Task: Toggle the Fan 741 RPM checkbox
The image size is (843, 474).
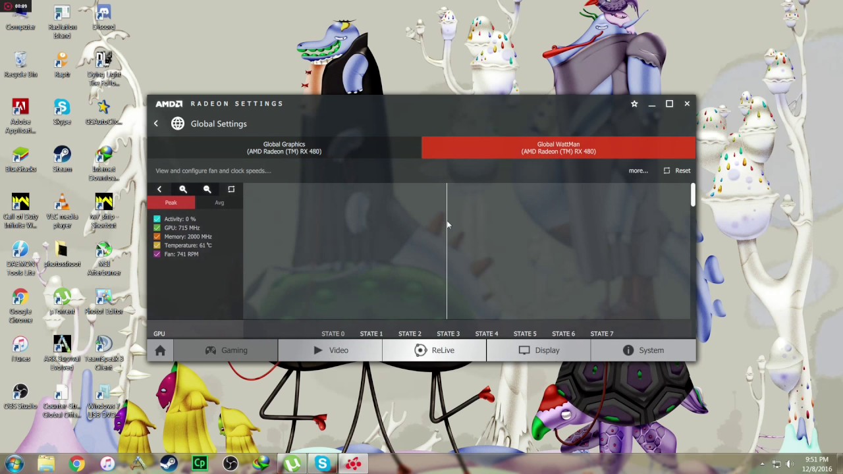Action: [x=157, y=254]
